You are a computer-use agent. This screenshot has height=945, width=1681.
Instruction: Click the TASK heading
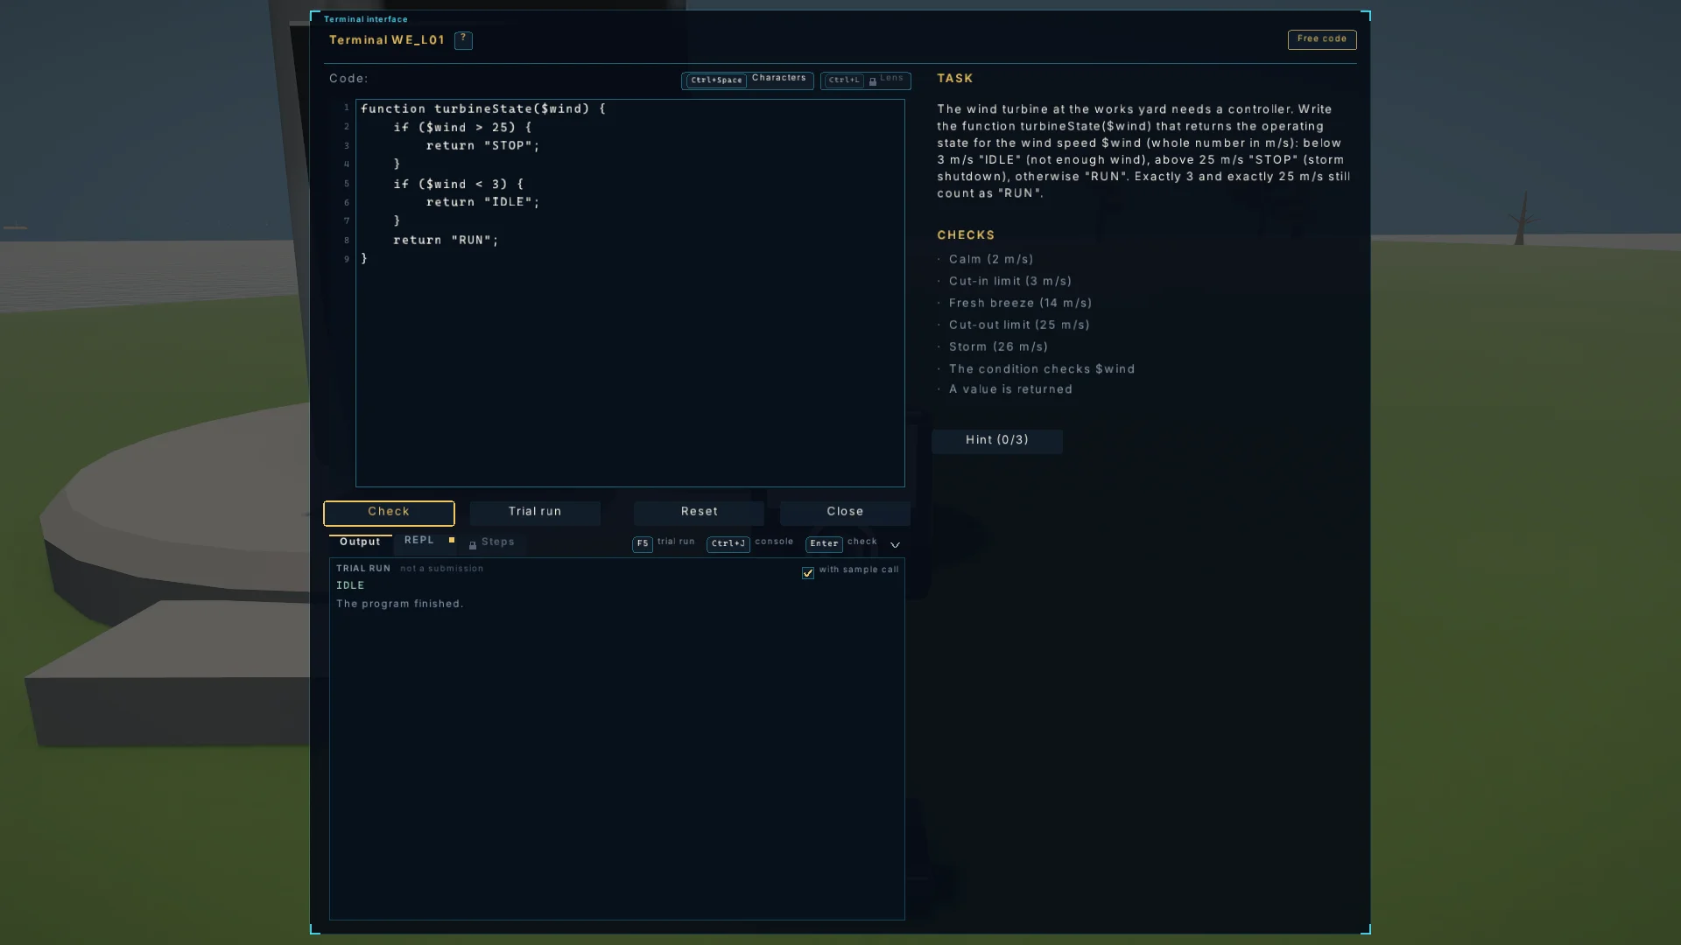(x=955, y=79)
